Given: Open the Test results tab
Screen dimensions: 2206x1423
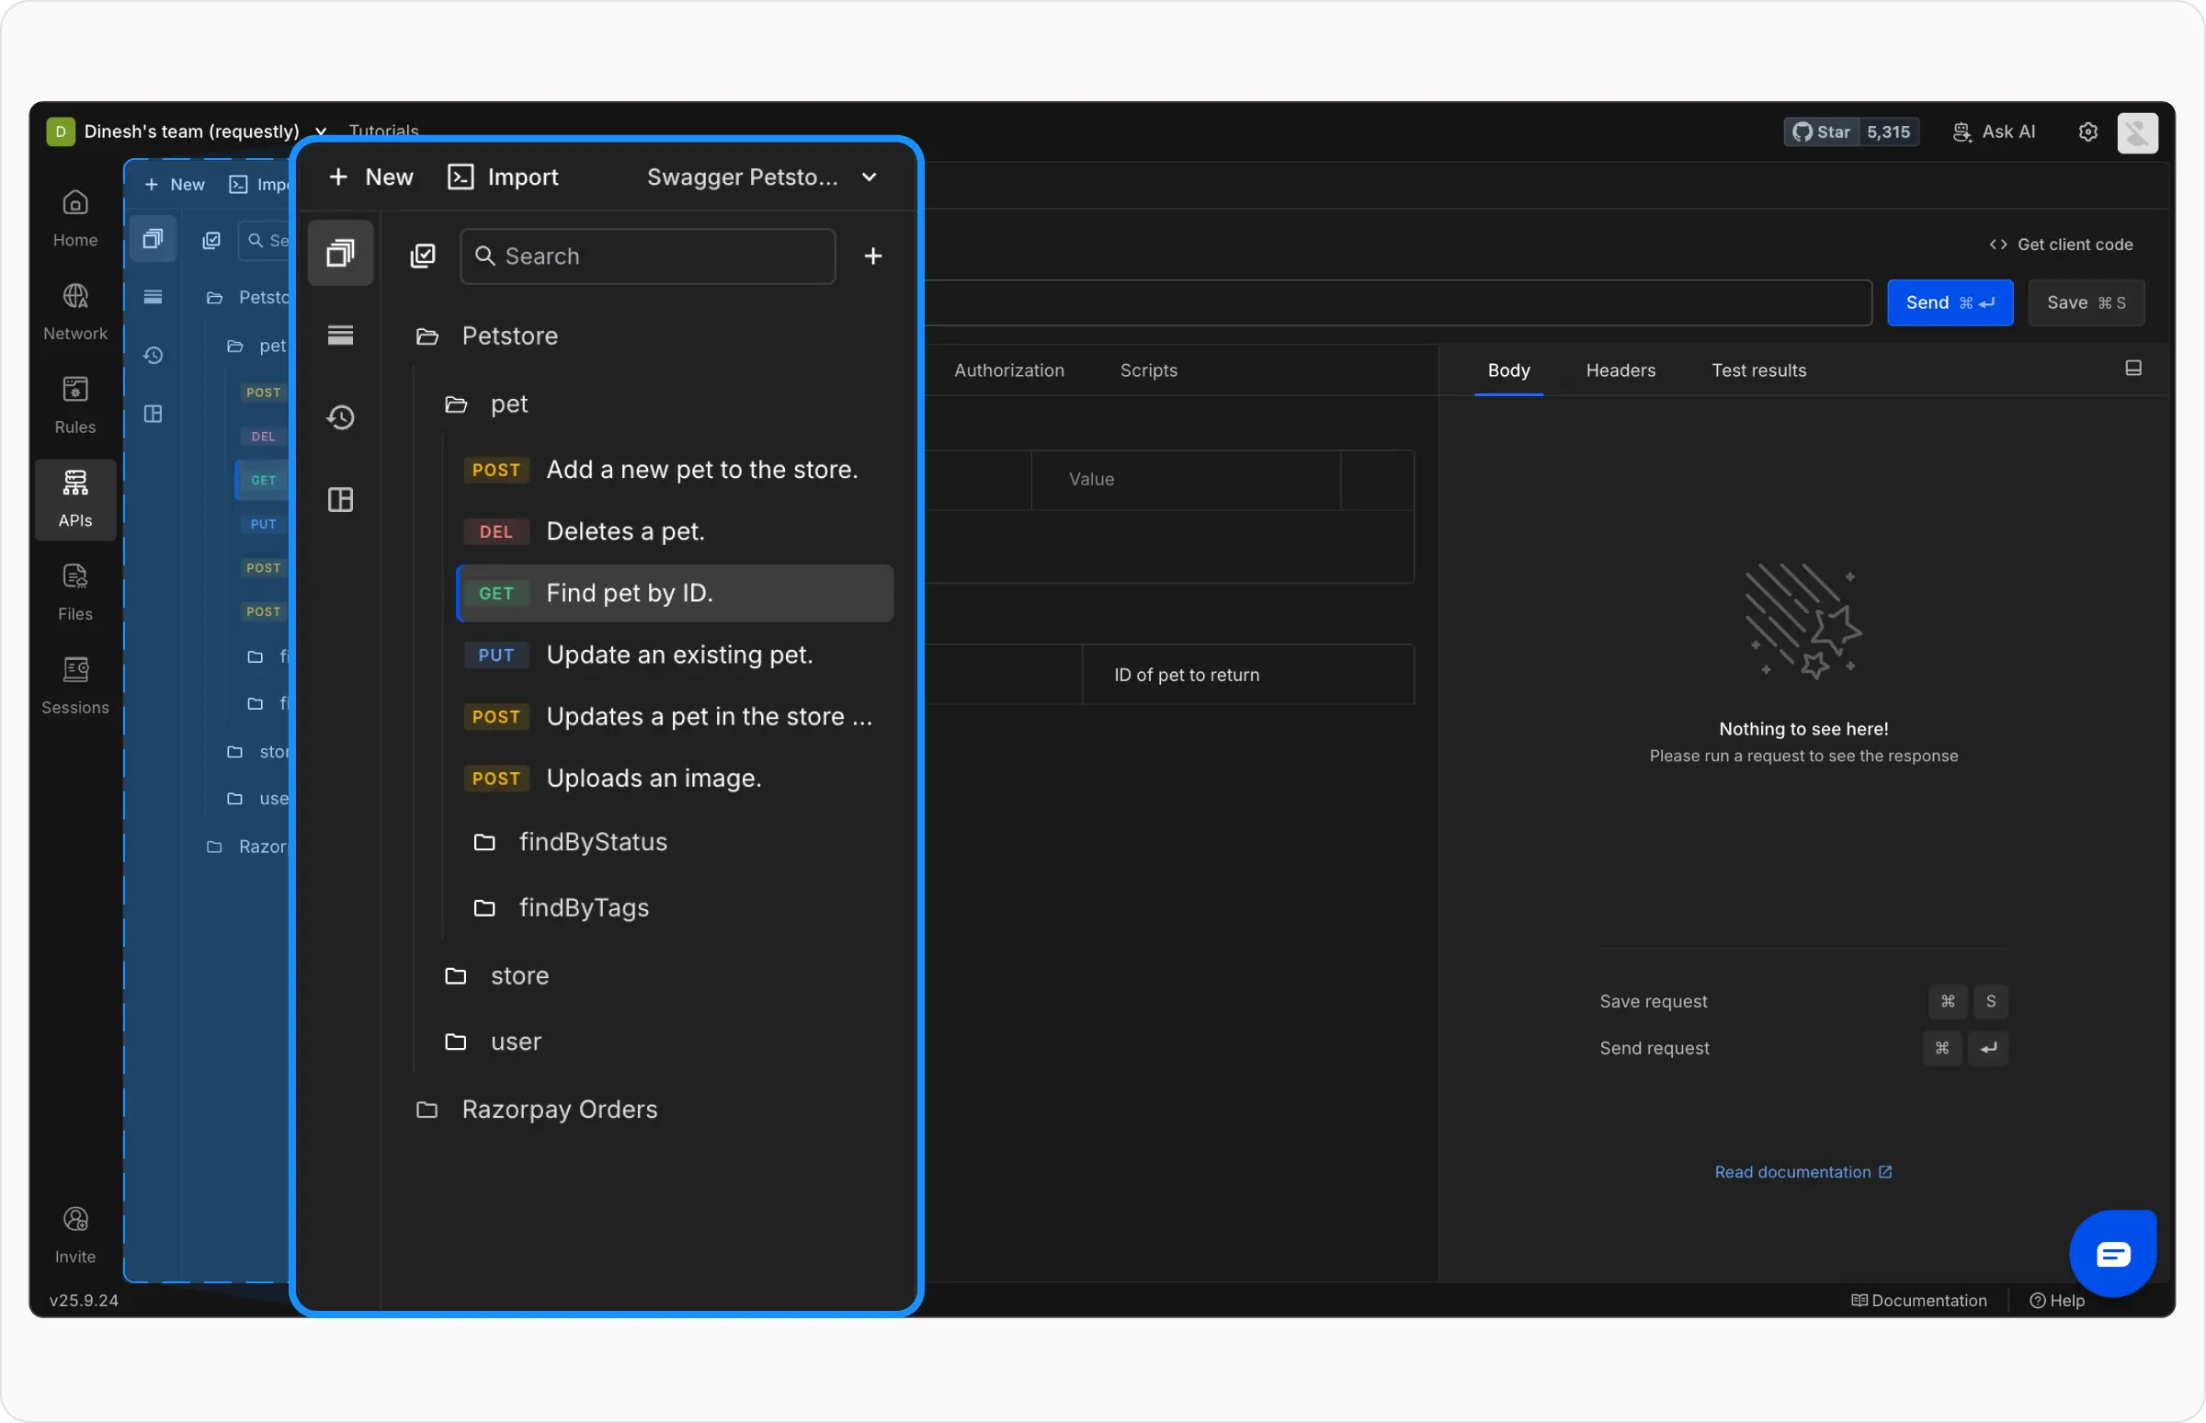Looking at the screenshot, I should [1758, 370].
